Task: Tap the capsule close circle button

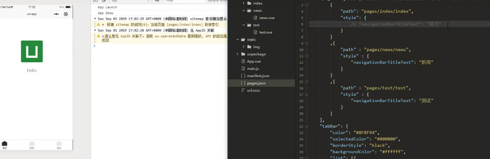Action: [66, 14]
